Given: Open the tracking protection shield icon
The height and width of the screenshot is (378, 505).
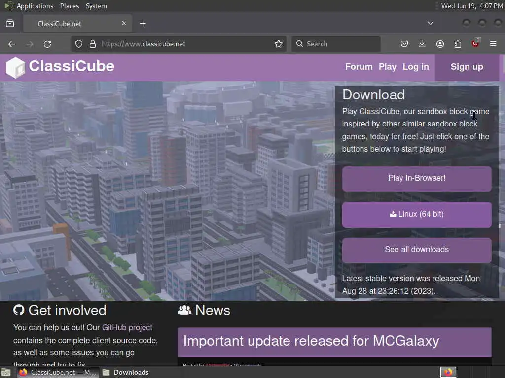Looking at the screenshot, I should click(79, 44).
